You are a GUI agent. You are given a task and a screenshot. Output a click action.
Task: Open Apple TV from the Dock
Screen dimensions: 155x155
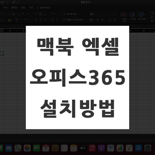coord(83,148)
